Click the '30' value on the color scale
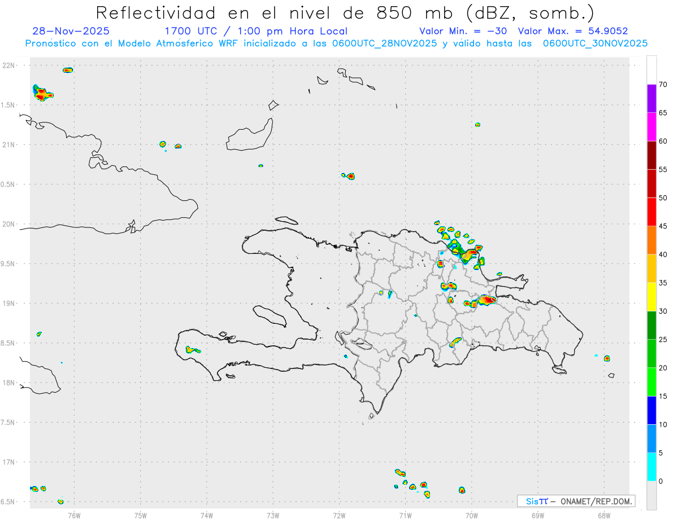678x523 pixels. click(663, 311)
